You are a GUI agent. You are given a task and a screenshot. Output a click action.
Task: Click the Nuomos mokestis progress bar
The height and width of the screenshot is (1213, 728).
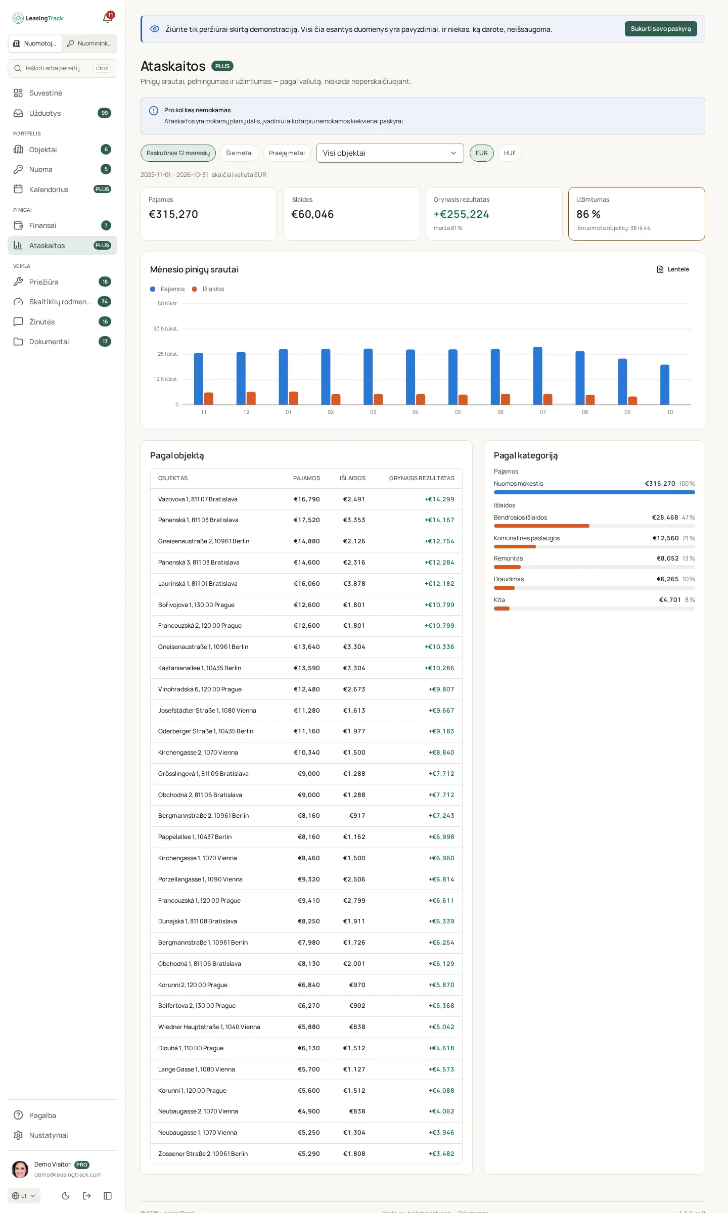595,492
